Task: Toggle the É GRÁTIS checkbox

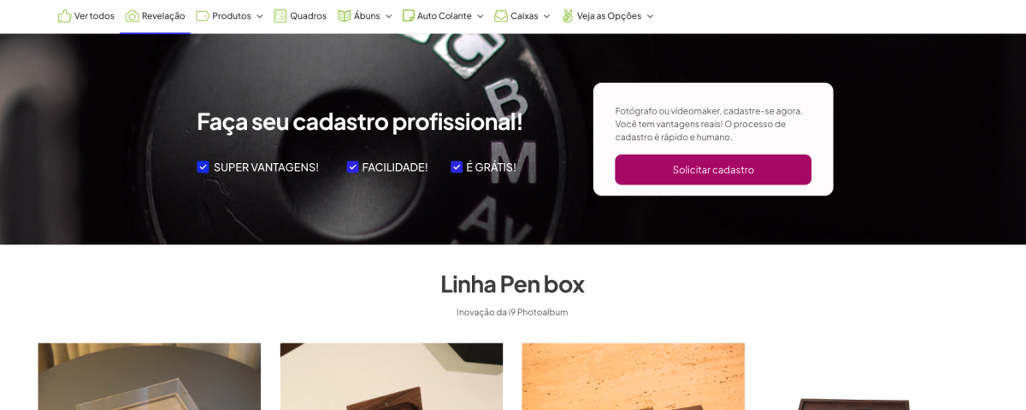Action: 457,167
